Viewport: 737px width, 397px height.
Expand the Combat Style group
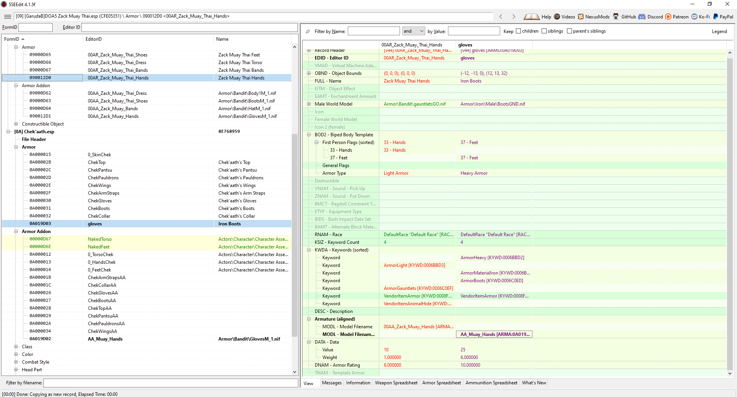[x=16, y=362]
